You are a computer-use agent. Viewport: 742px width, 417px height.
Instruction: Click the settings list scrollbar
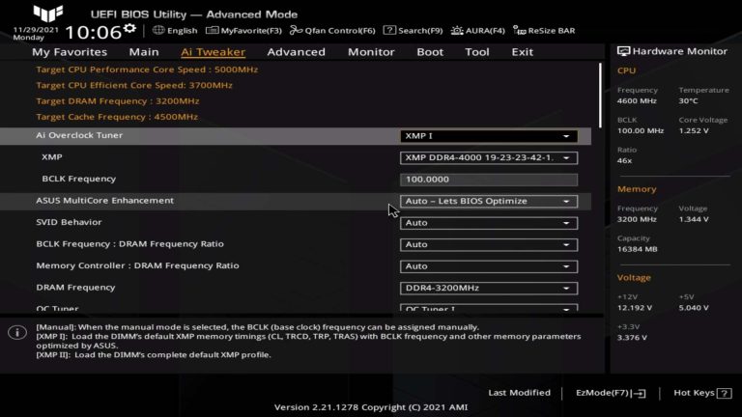pyautogui.click(x=601, y=96)
